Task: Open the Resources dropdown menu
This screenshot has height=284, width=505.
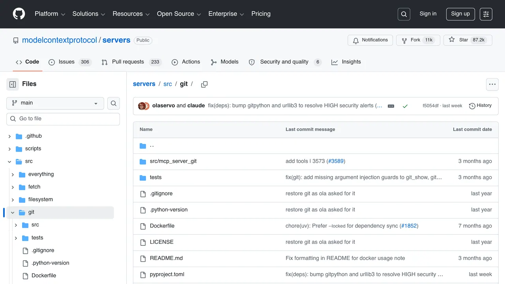Action: (x=131, y=14)
